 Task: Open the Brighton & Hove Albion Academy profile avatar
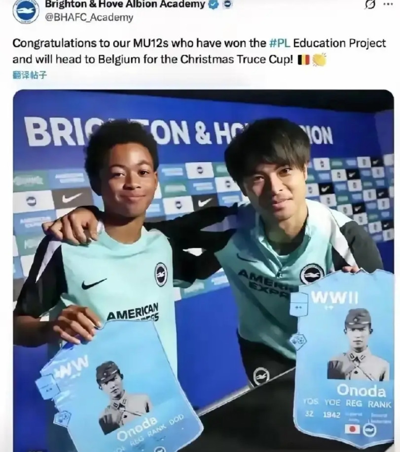[25, 11]
